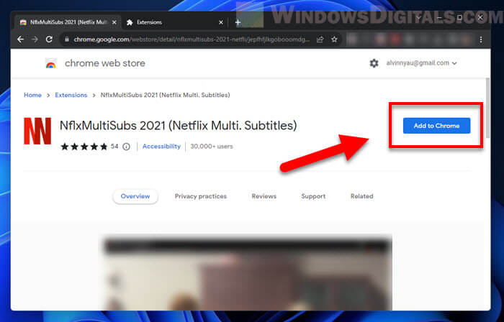The image size is (504, 322).
Task: Click the Chrome Web Store rainbow logo
Action: (51, 63)
